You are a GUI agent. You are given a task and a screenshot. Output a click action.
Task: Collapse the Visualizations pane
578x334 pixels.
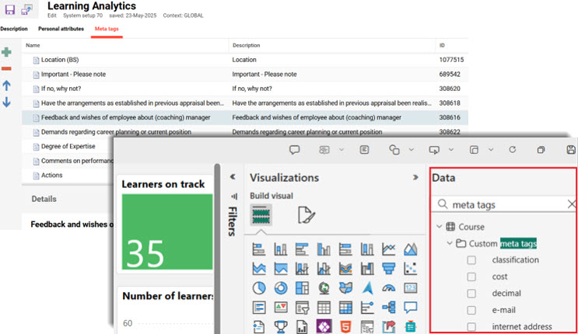coord(415,178)
